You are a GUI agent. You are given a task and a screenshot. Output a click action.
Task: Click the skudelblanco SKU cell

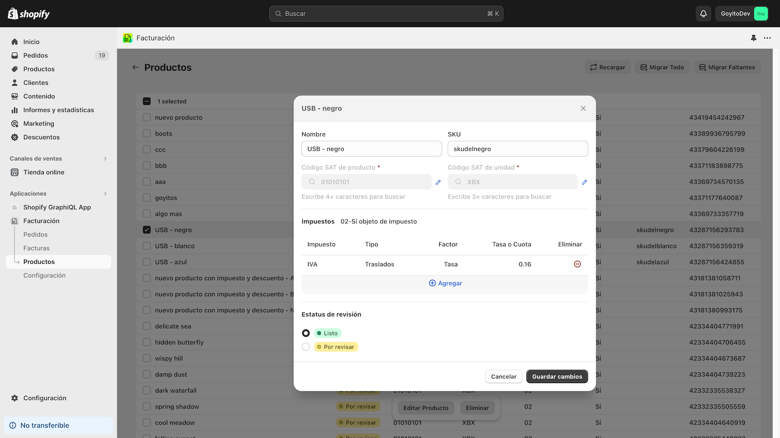click(656, 246)
